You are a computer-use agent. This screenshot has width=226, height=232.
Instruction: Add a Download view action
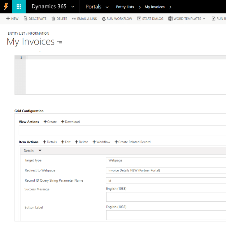[71, 122]
